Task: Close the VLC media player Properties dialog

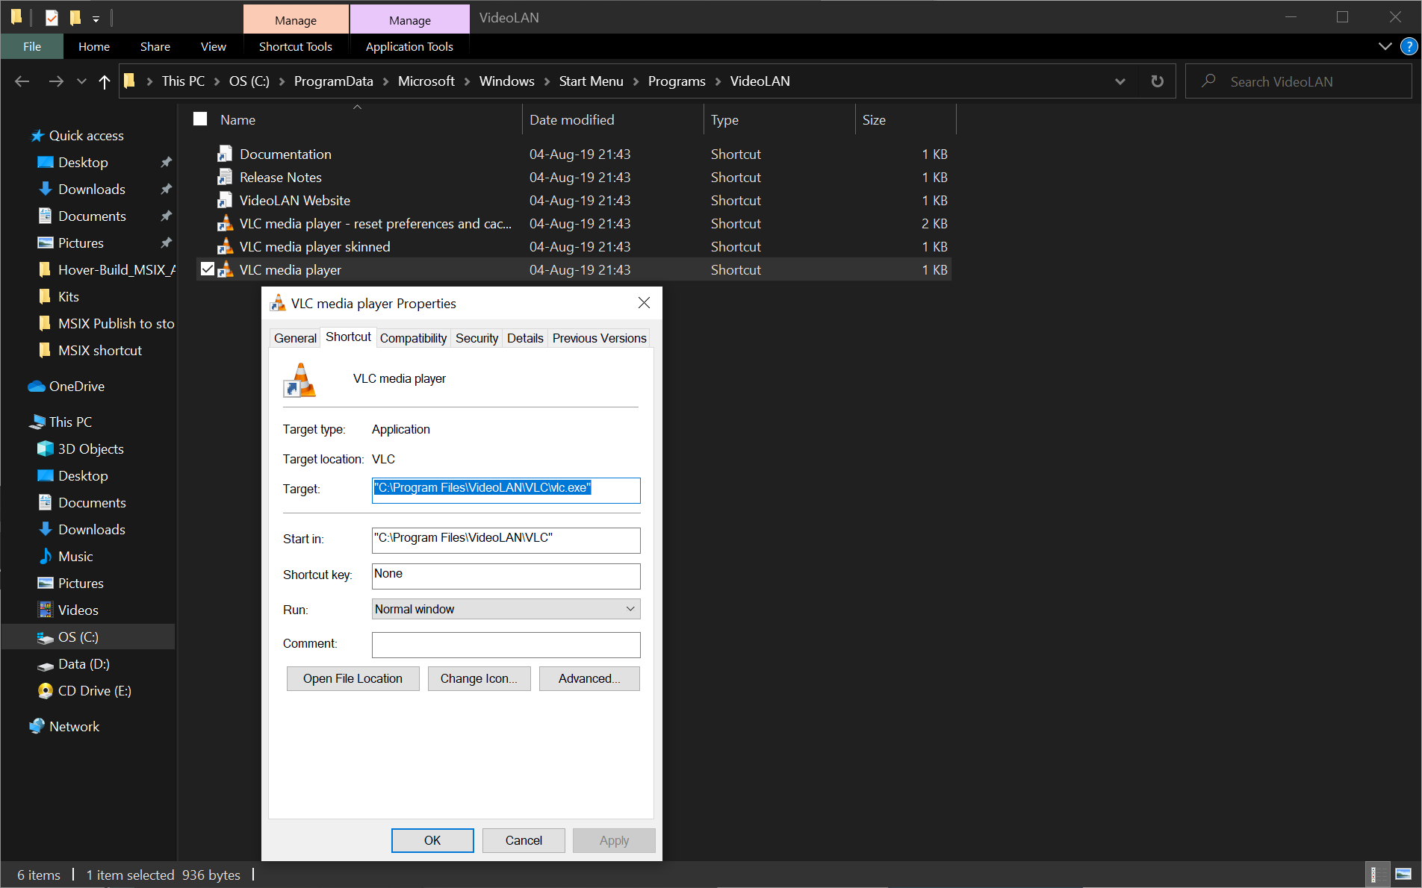Action: 644,302
